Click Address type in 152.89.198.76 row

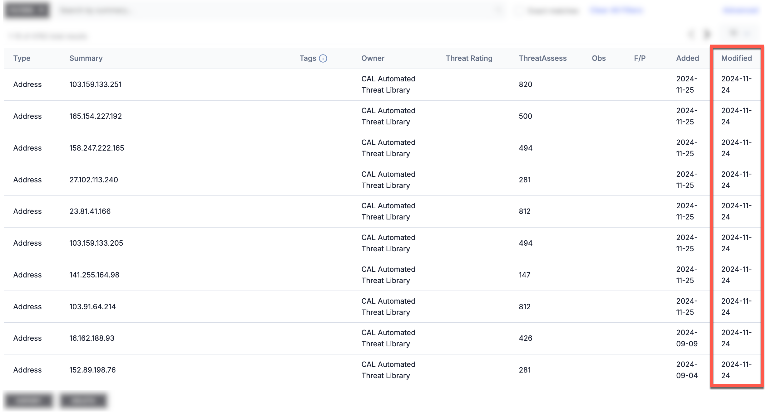coord(27,370)
